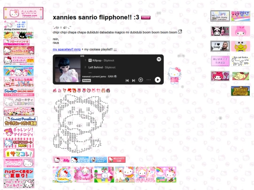
Task: Click the blue サンリオ ブログ button
Action: pos(80,160)
